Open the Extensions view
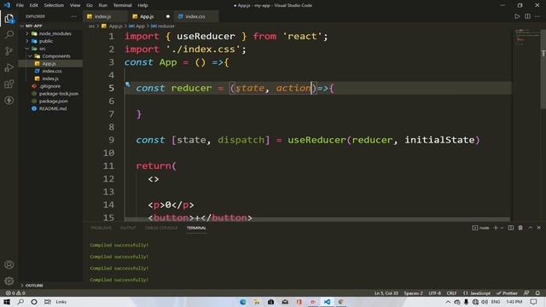Viewport: 546px width, 307px height. (9, 84)
